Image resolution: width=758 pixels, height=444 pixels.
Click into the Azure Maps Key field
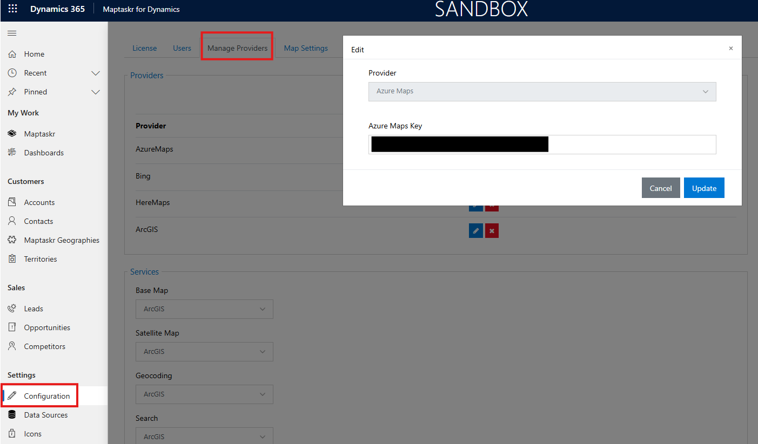point(542,145)
